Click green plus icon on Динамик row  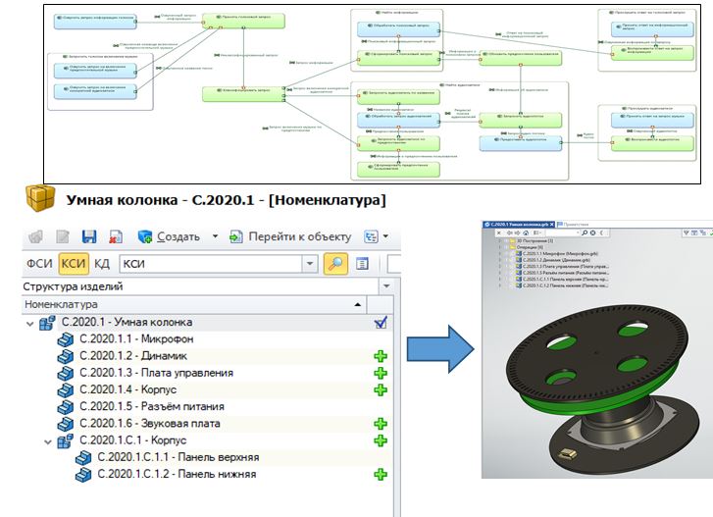pos(381,356)
